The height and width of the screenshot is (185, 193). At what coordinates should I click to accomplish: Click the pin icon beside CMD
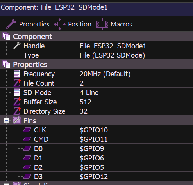(x=27, y=139)
